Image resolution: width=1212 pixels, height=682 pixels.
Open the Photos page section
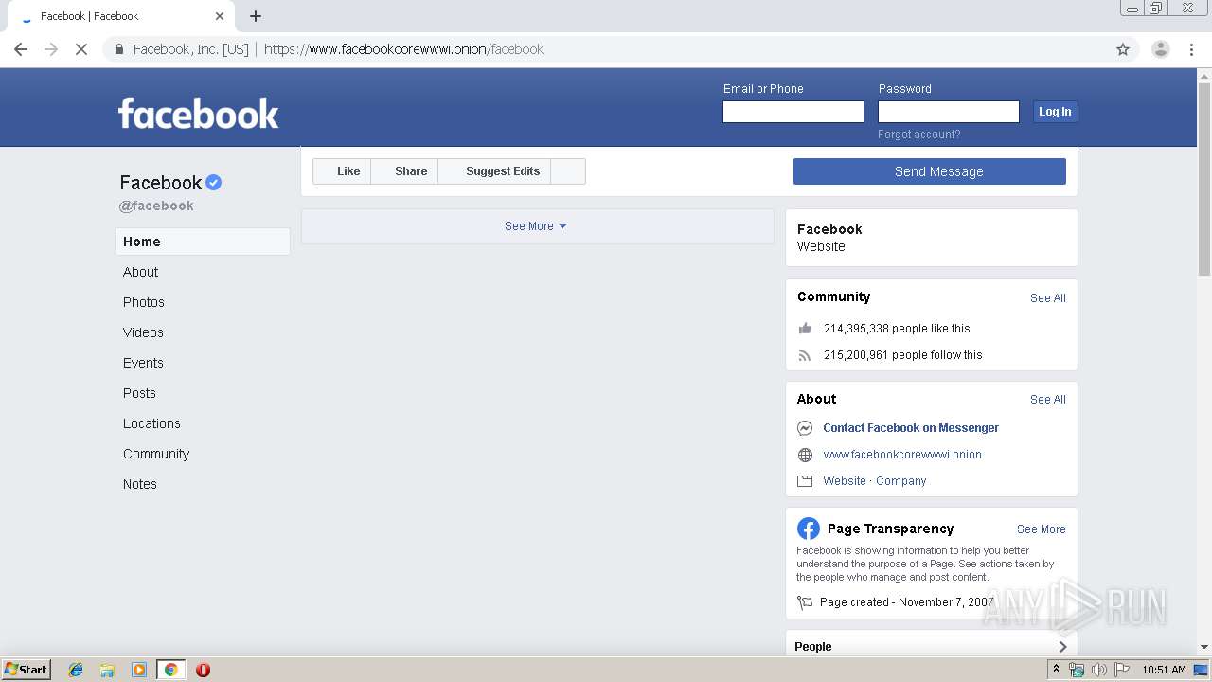pyautogui.click(x=144, y=302)
